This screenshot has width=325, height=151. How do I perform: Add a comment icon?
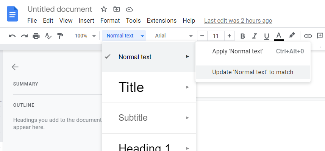(320, 36)
